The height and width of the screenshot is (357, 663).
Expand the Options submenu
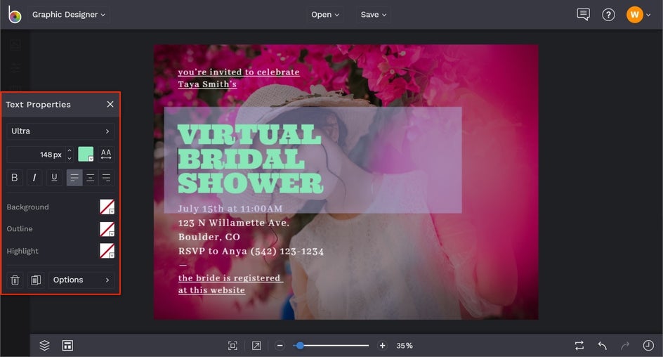(x=81, y=280)
